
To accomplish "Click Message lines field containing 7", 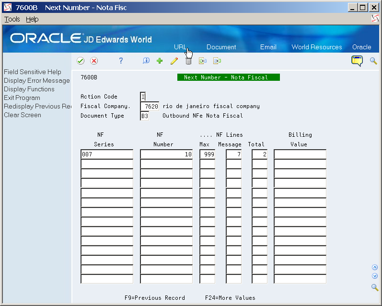I will tap(234, 154).
